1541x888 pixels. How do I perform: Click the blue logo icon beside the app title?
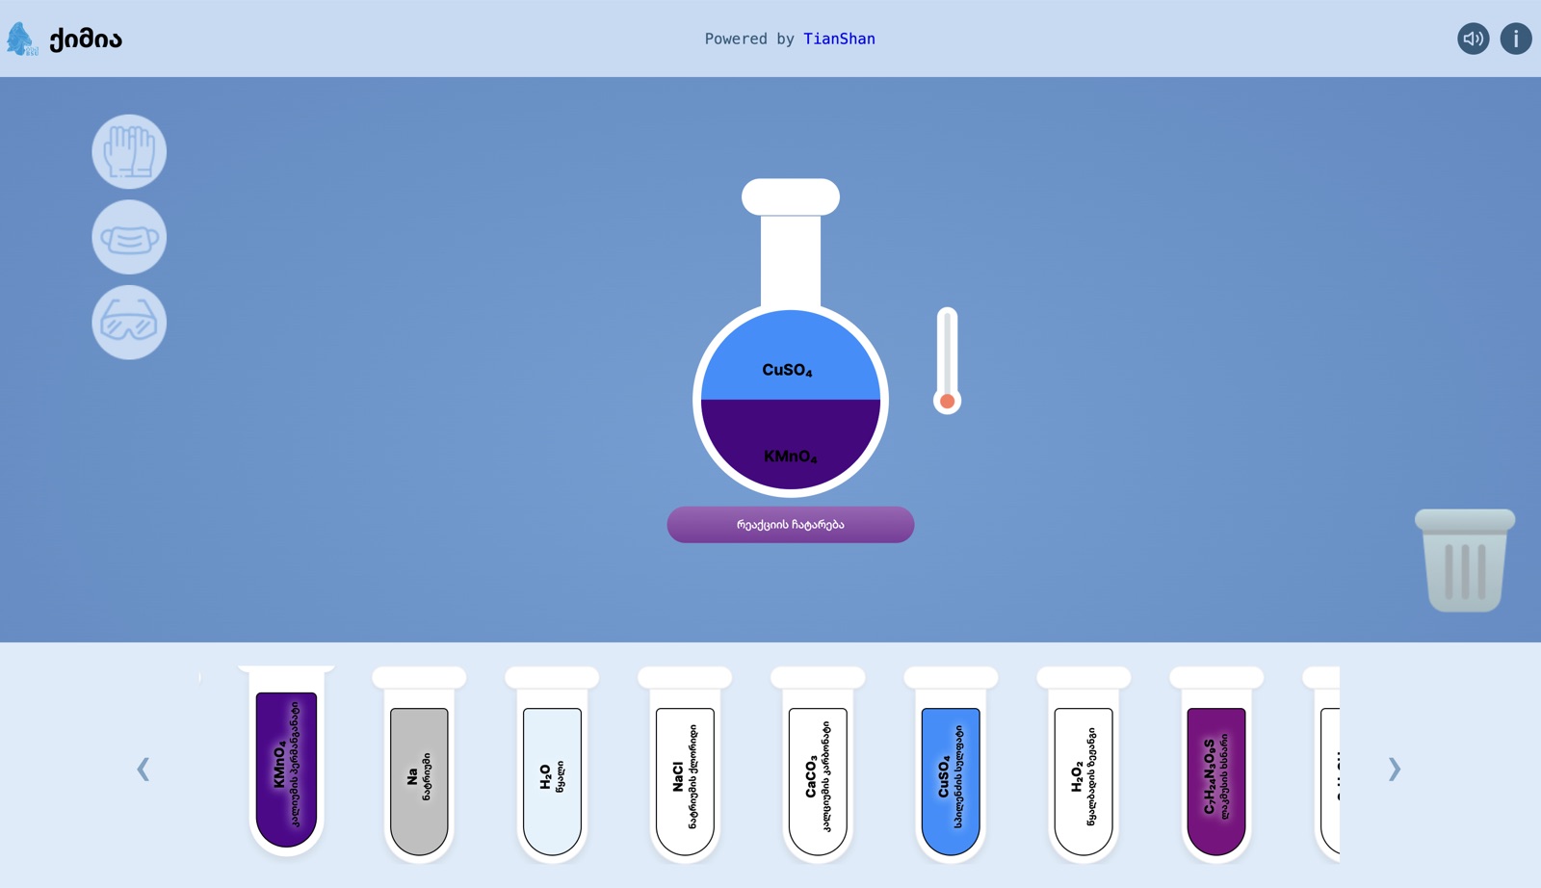pyautogui.click(x=21, y=39)
